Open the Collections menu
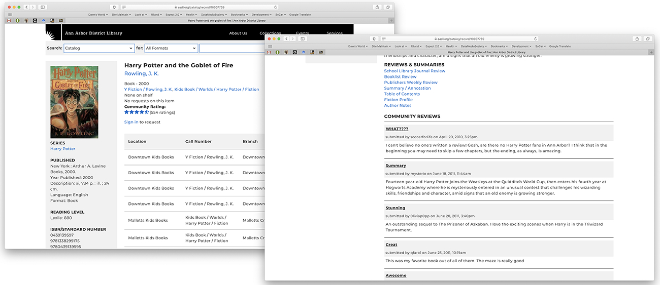 pyautogui.click(x=270, y=33)
